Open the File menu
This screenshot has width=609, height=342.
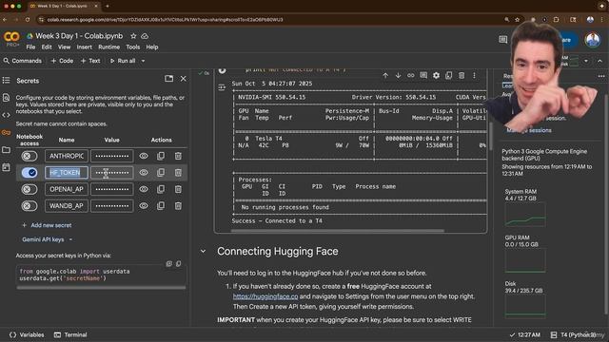coord(30,47)
